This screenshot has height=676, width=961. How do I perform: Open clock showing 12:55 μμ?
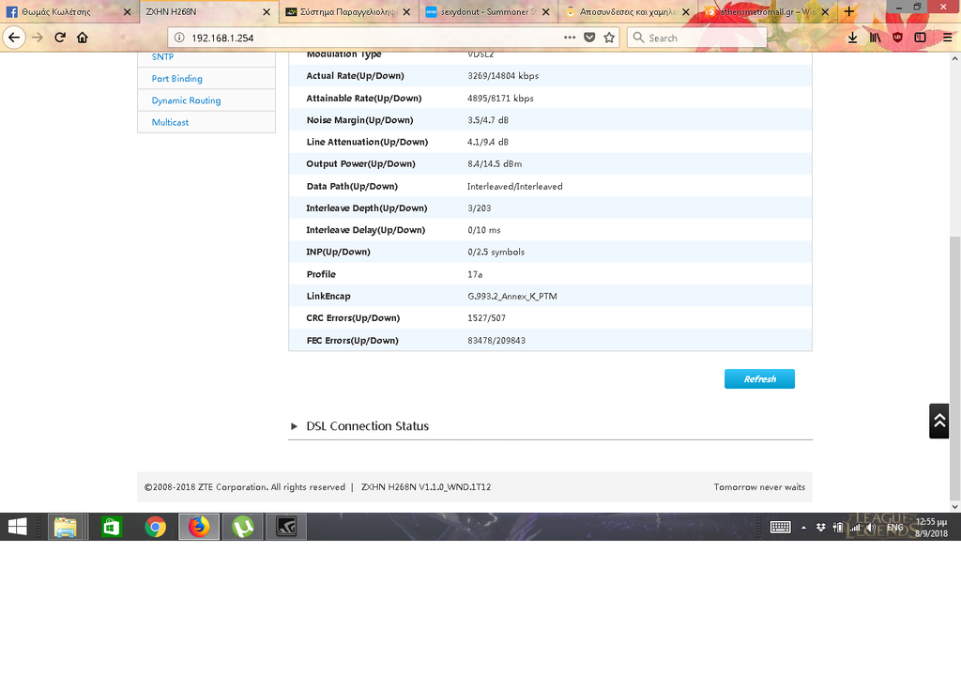coord(931,527)
